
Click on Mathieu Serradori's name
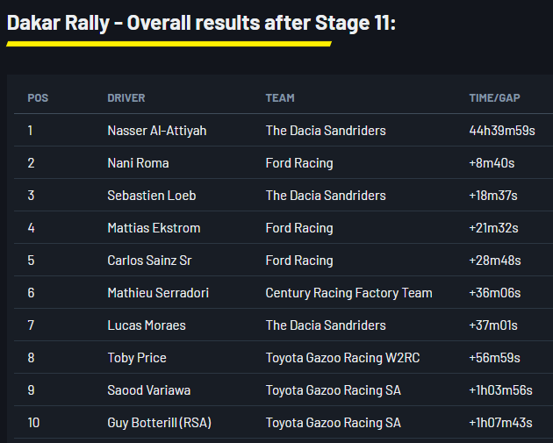158,293
